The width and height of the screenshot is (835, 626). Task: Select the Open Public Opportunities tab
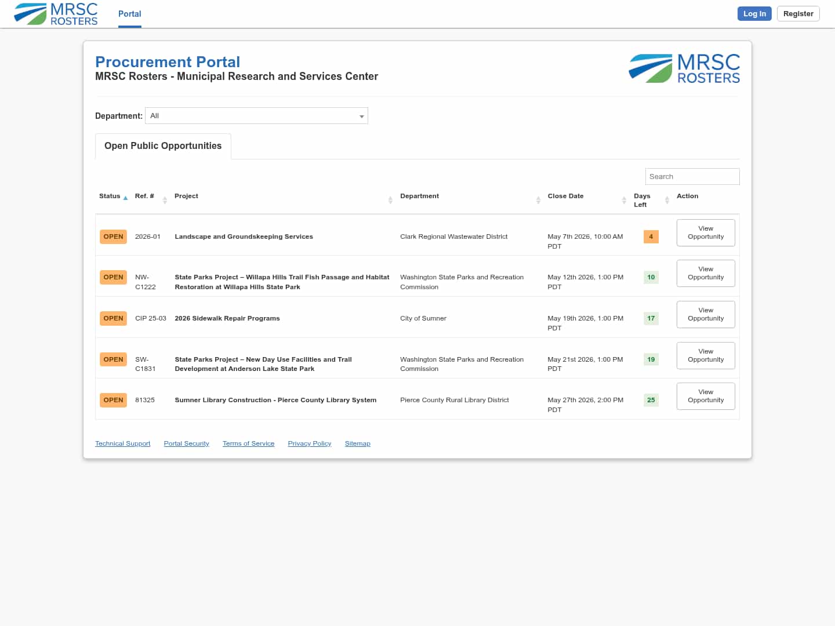click(163, 146)
